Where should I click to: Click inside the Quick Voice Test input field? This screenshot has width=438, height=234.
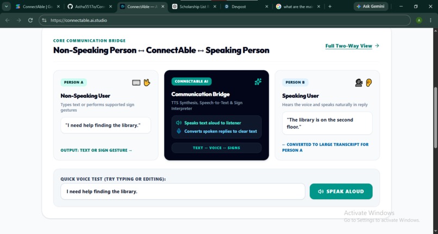(183, 192)
